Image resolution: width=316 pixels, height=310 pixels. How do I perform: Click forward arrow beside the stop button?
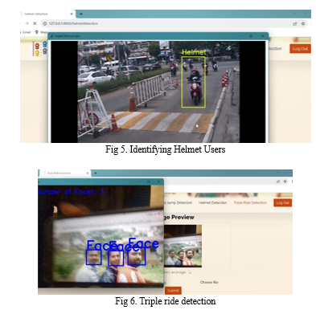27,23
